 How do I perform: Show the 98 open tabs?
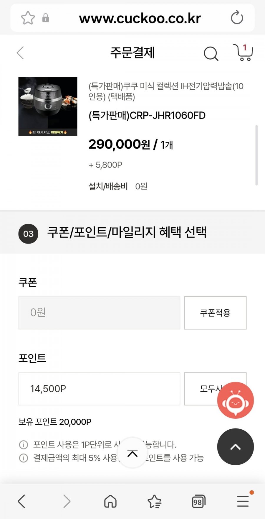(x=198, y=501)
